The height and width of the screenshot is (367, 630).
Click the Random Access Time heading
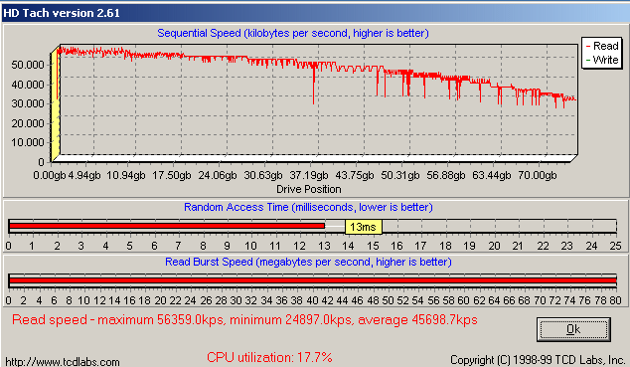tap(308, 207)
